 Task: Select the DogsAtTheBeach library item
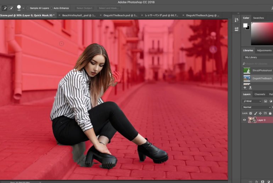tap(258, 78)
